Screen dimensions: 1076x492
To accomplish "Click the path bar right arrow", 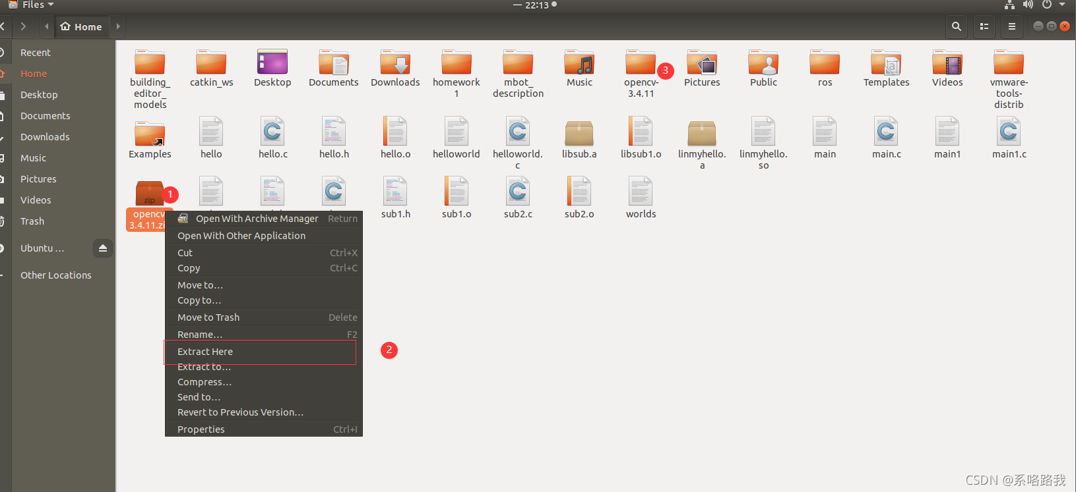I will (x=118, y=26).
